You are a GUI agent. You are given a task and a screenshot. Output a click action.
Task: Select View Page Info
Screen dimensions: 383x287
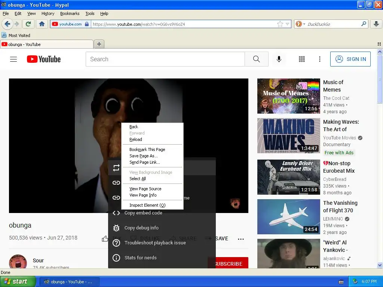coord(153,195)
